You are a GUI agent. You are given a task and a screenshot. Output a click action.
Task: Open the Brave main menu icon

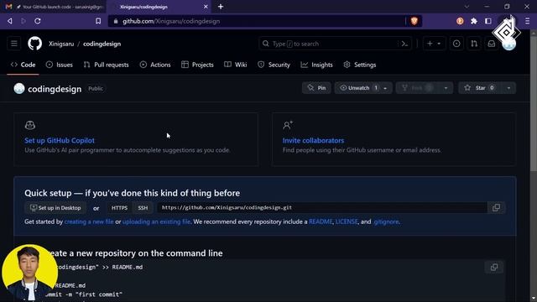pos(528,21)
